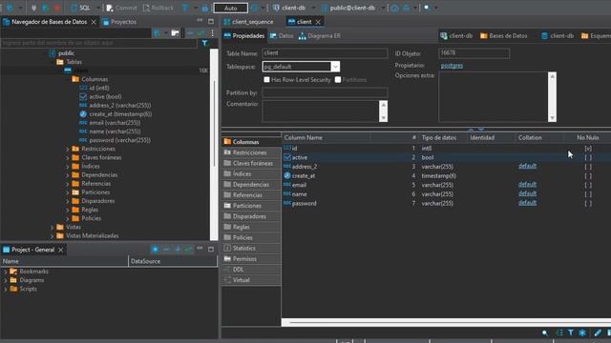The height and width of the screenshot is (343, 611).
Task: Expand the Índices folder in navigator tree
Action: [68, 167]
